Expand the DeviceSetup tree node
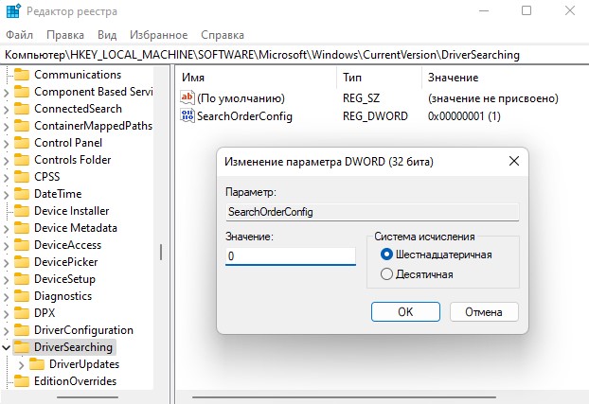Screen dimensions: 589x404 coord(7,279)
